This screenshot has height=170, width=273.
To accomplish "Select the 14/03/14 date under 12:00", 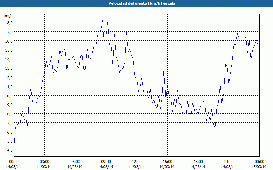I will tap(136, 167).
